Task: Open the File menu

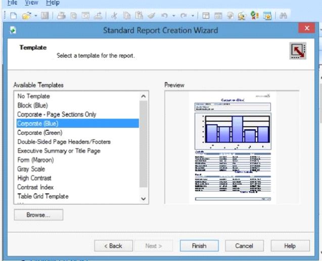Action: click(x=12, y=3)
